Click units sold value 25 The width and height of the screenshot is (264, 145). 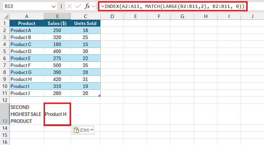pos(86,37)
